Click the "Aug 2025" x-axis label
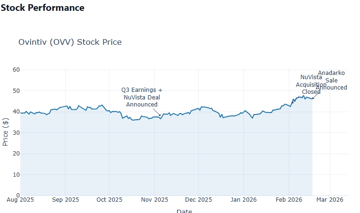This screenshot has height=213, width=360. pyautogui.click(x=20, y=200)
